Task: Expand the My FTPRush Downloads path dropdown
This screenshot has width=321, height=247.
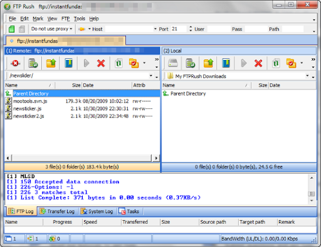Action: point(307,76)
